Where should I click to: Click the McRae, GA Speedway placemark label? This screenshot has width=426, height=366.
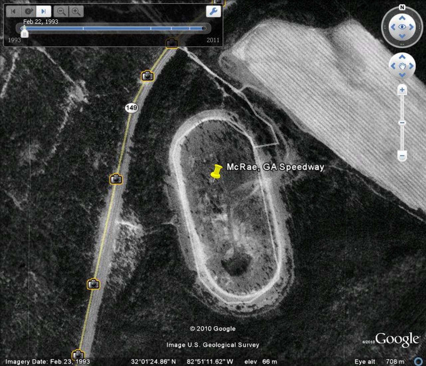(x=275, y=167)
